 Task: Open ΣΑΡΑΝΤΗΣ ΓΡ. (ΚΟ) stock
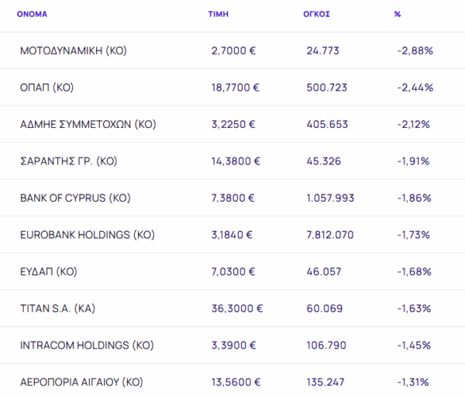[x=68, y=161]
